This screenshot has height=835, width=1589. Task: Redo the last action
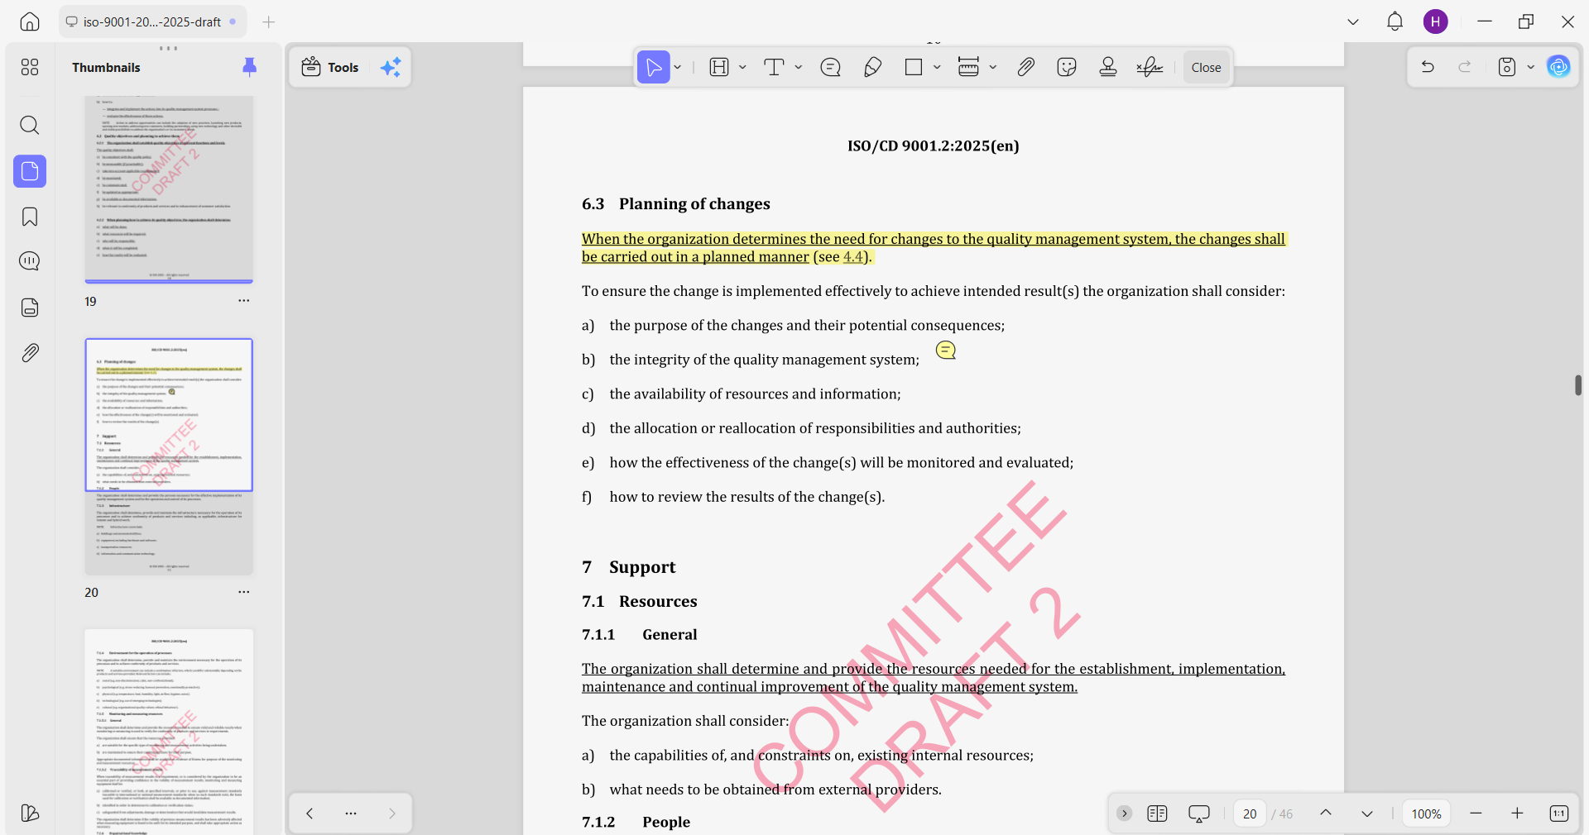[x=1465, y=67]
